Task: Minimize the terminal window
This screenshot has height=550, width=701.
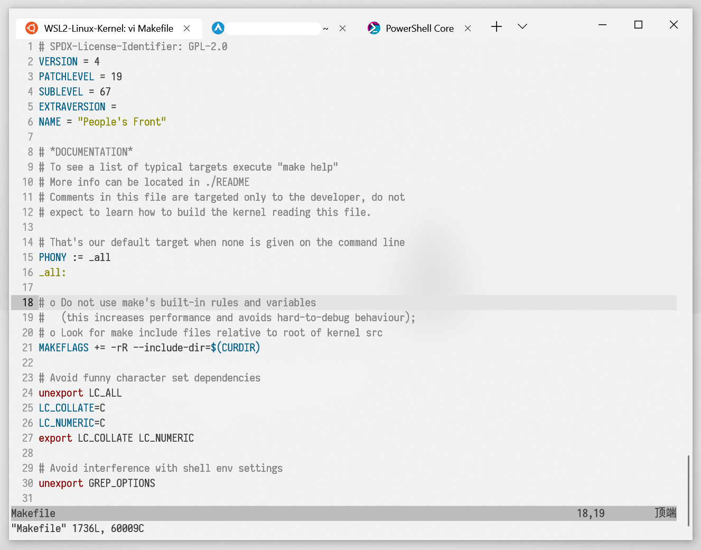Action: [x=602, y=25]
